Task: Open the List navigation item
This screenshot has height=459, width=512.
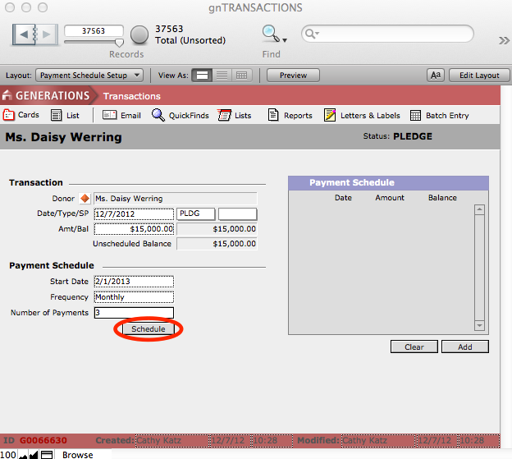Action: point(65,115)
